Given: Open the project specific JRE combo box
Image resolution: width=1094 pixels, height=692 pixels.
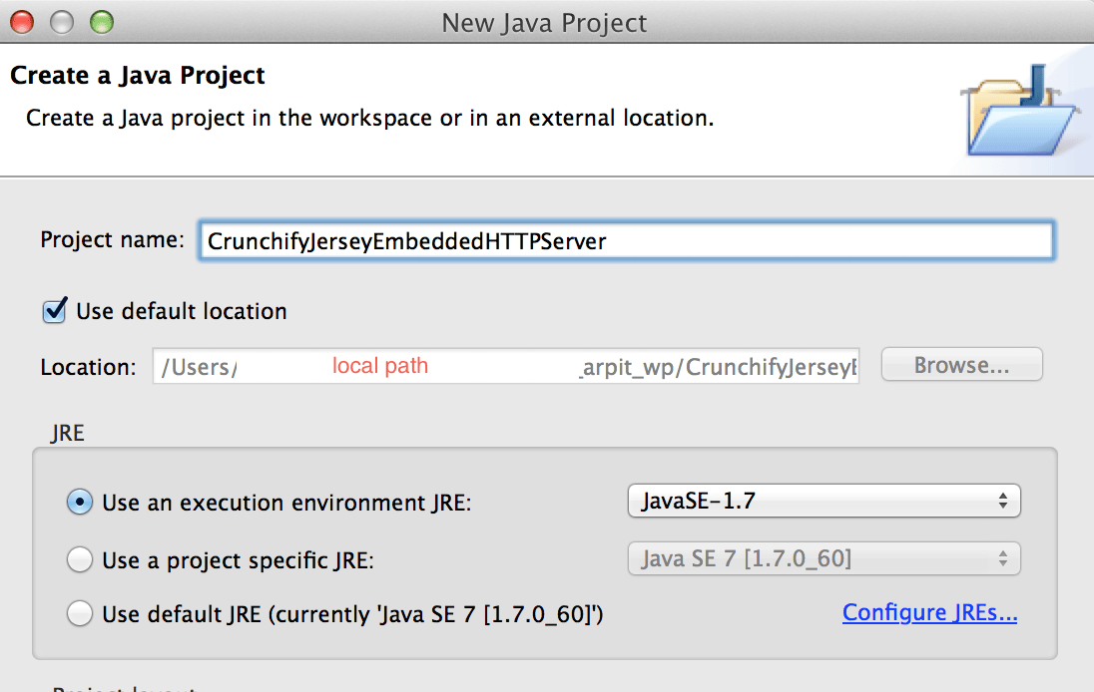Looking at the screenshot, I should click(822, 558).
